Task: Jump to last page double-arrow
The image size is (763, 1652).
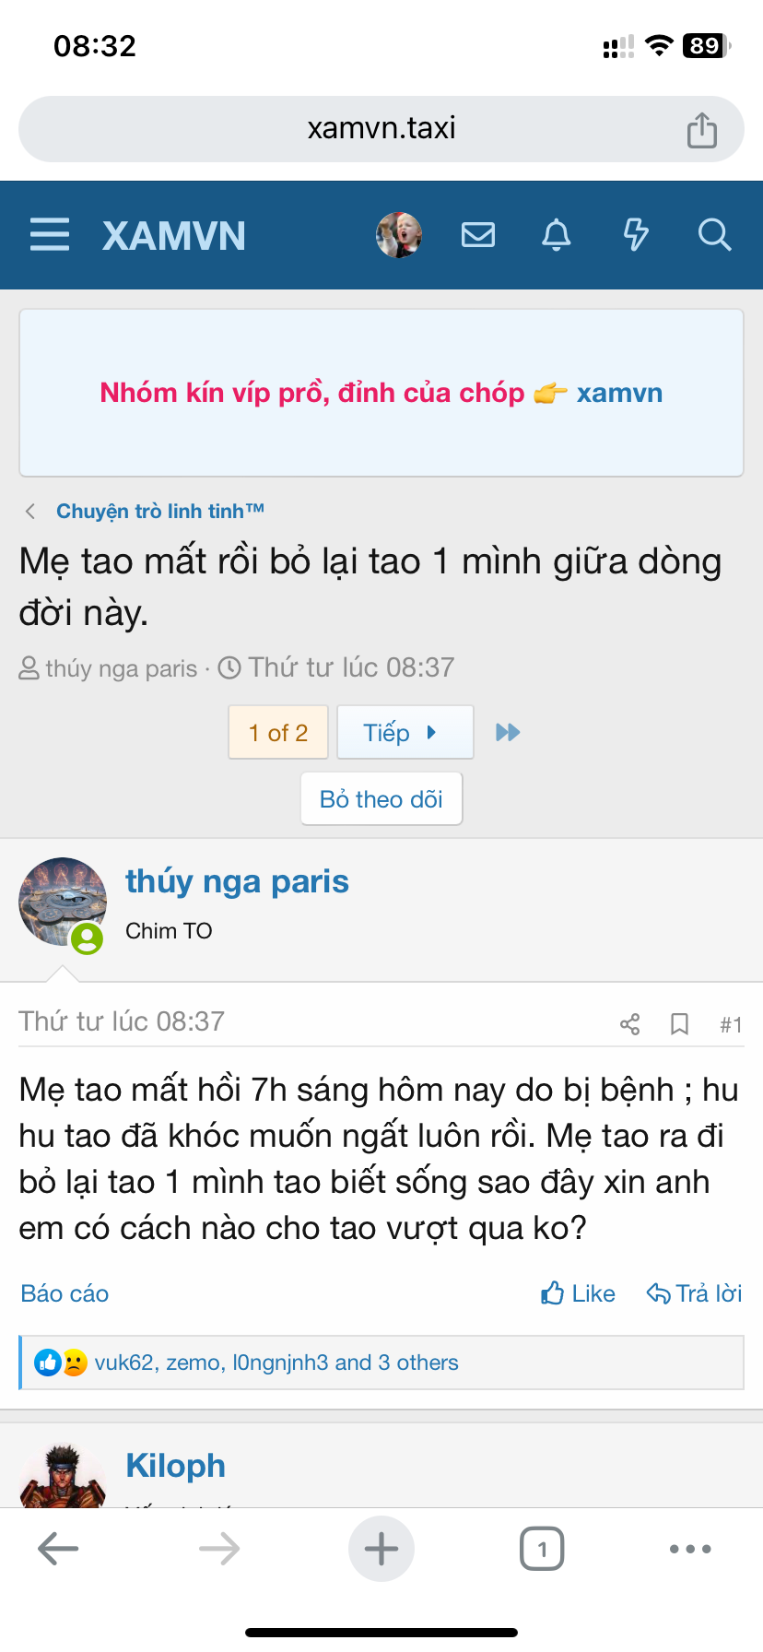Action: click(x=508, y=733)
